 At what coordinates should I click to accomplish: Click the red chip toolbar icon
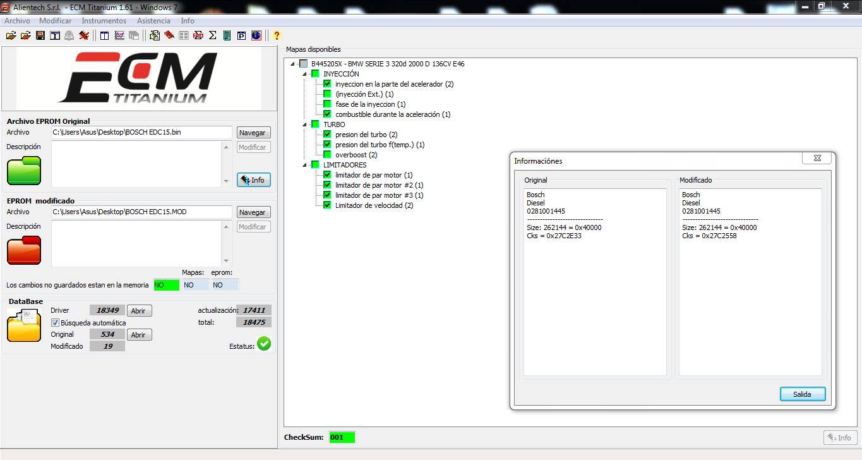click(169, 35)
